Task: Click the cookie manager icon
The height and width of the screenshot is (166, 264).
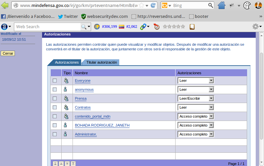Action: [x=247, y=5]
